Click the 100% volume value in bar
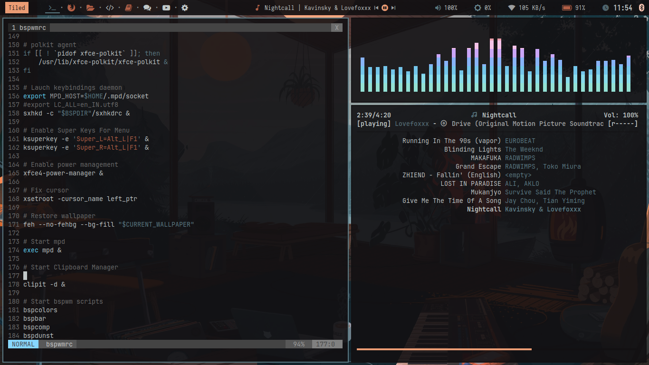The width and height of the screenshot is (649, 365). 451,8
